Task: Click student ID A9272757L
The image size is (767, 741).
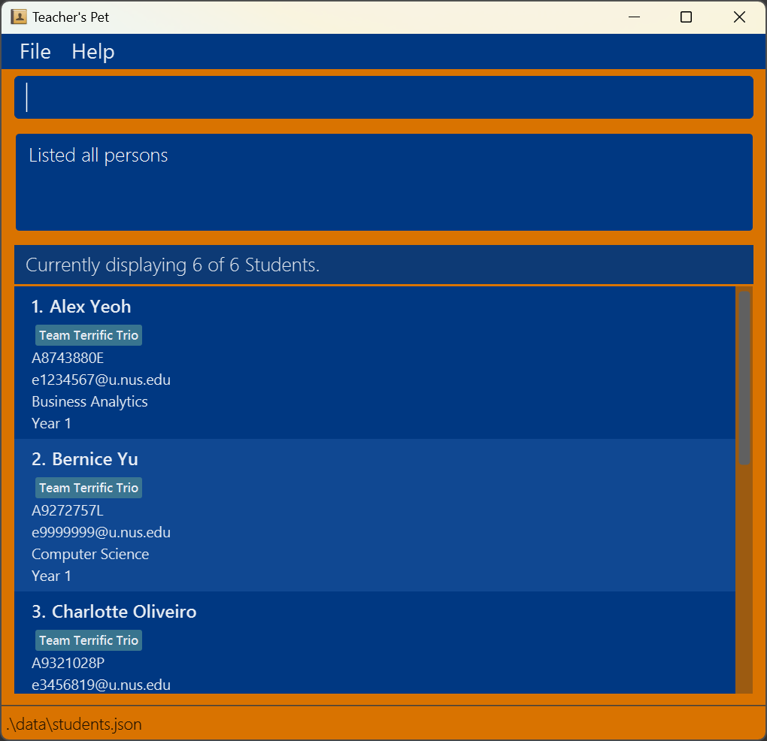Action: (68, 511)
